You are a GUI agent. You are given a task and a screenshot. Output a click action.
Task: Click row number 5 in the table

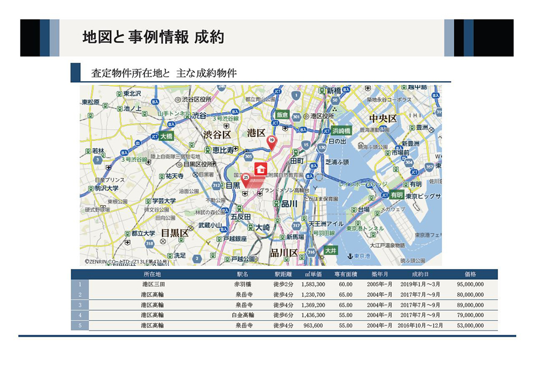80,326
